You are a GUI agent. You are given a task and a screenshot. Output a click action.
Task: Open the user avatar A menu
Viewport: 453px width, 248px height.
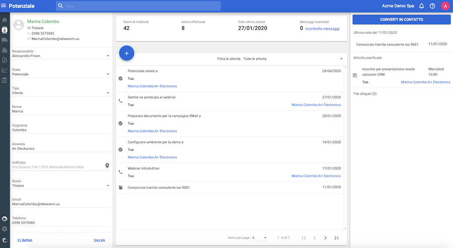(x=445, y=6)
